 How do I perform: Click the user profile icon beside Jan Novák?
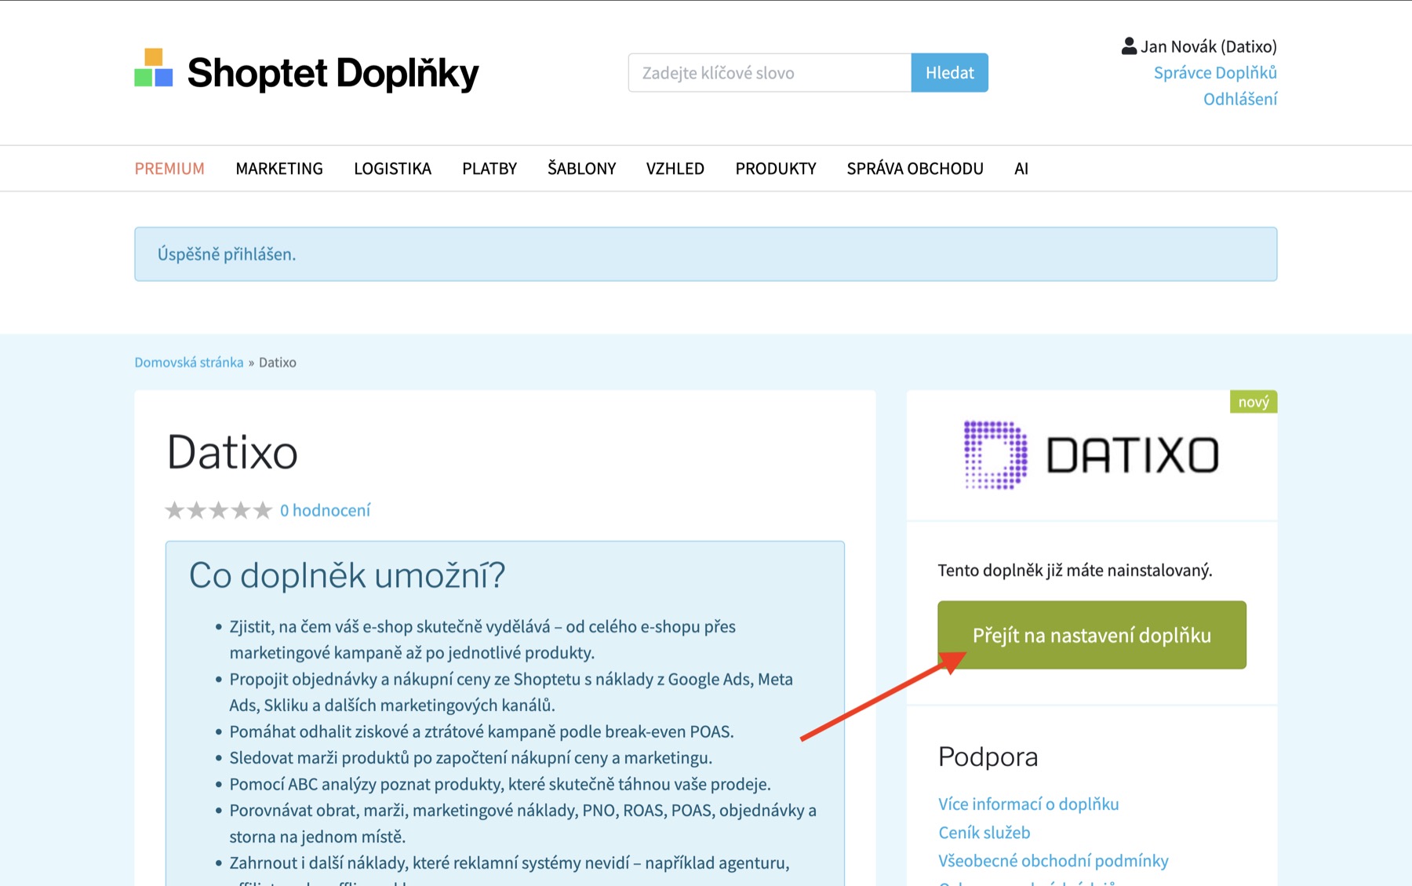(1129, 46)
